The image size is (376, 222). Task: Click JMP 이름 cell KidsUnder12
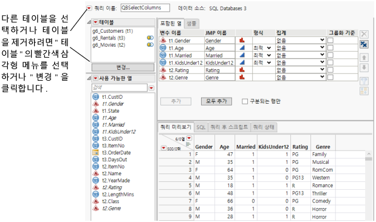(219, 62)
